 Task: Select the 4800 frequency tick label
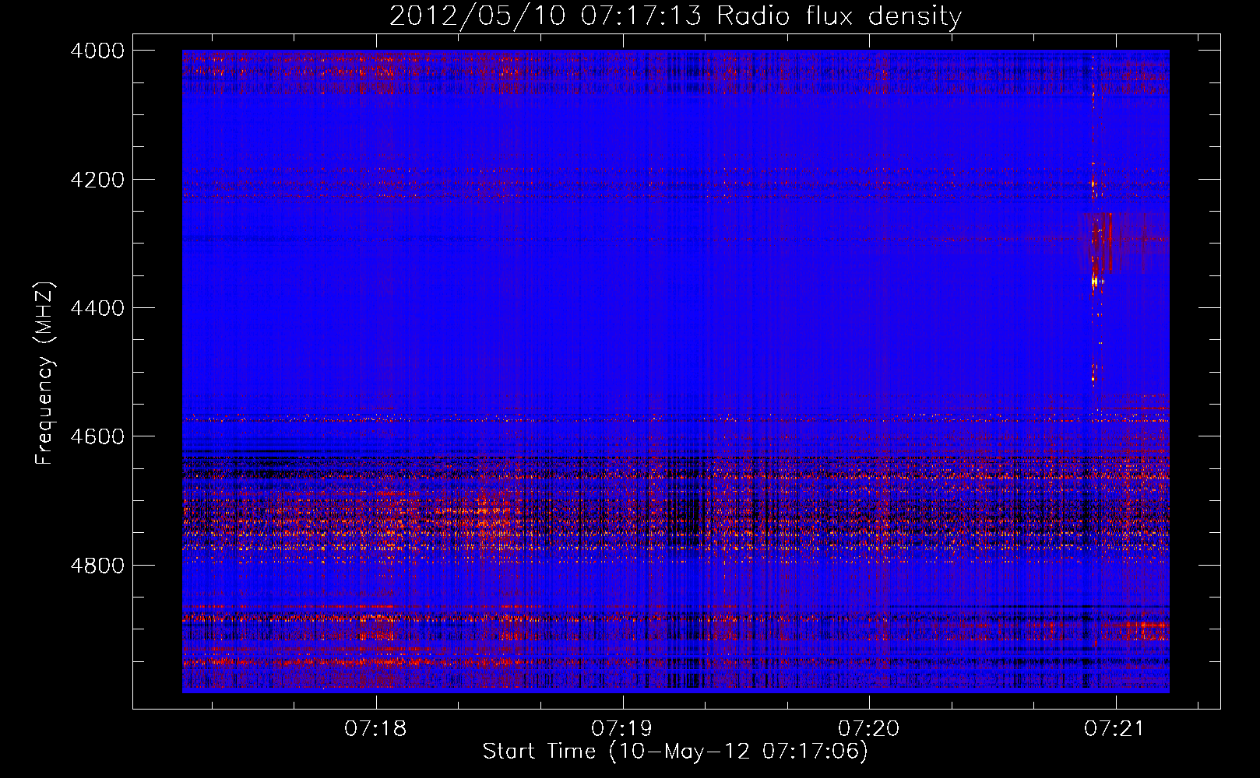pyautogui.click(x=97, y=565)
